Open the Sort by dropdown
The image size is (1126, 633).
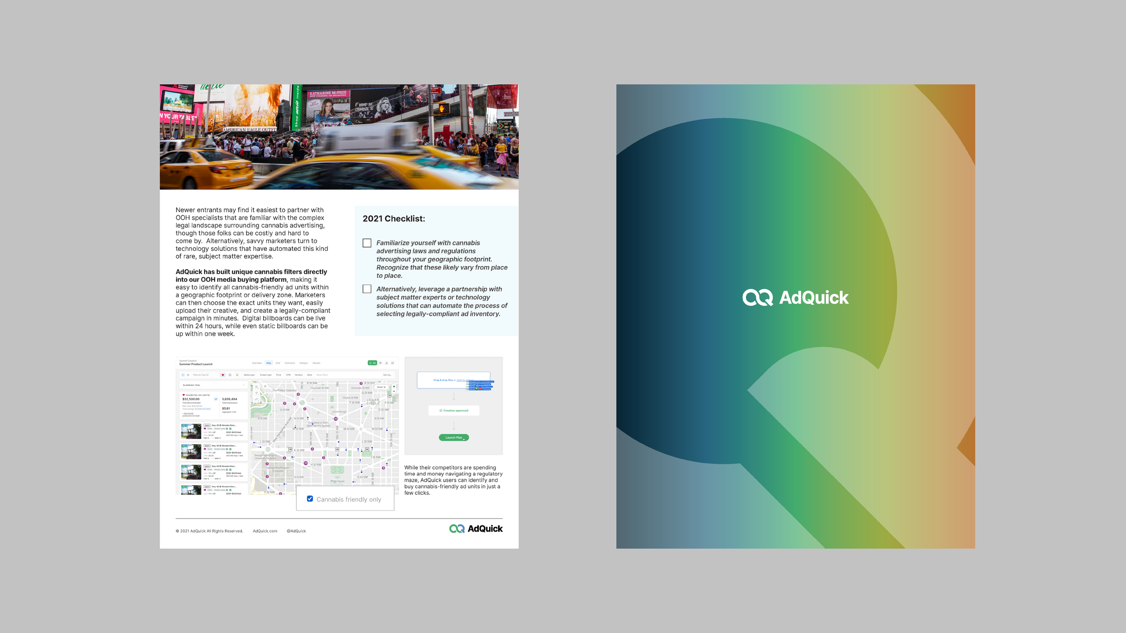[x=387, y=375]
